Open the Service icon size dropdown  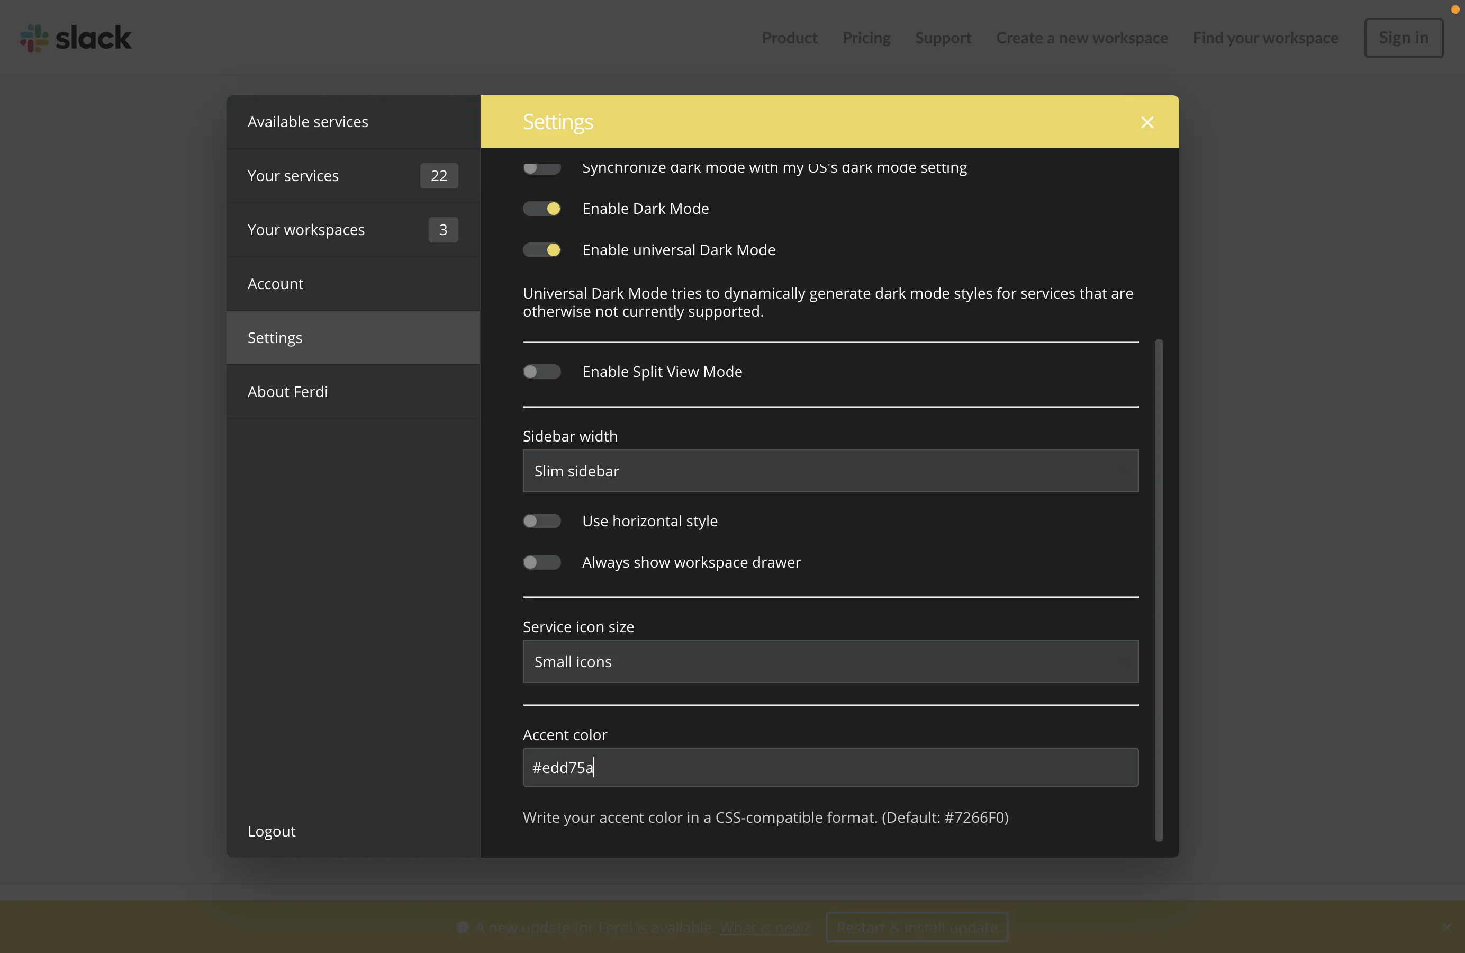830,661
